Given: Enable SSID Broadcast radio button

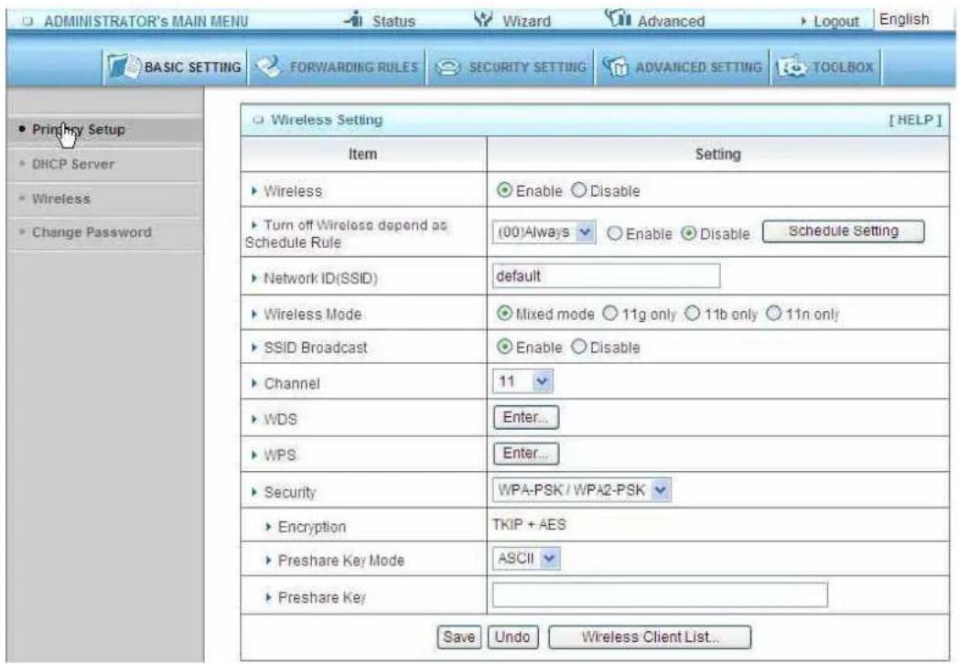Looking at the screenshot, I should (x=504, y=347).
